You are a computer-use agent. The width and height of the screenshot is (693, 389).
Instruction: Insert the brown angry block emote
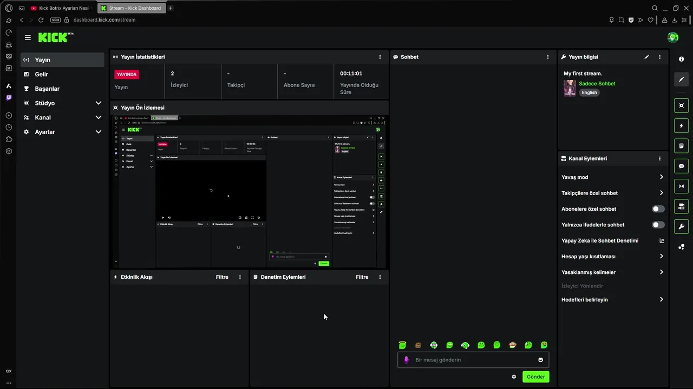[x=418, y=345]
